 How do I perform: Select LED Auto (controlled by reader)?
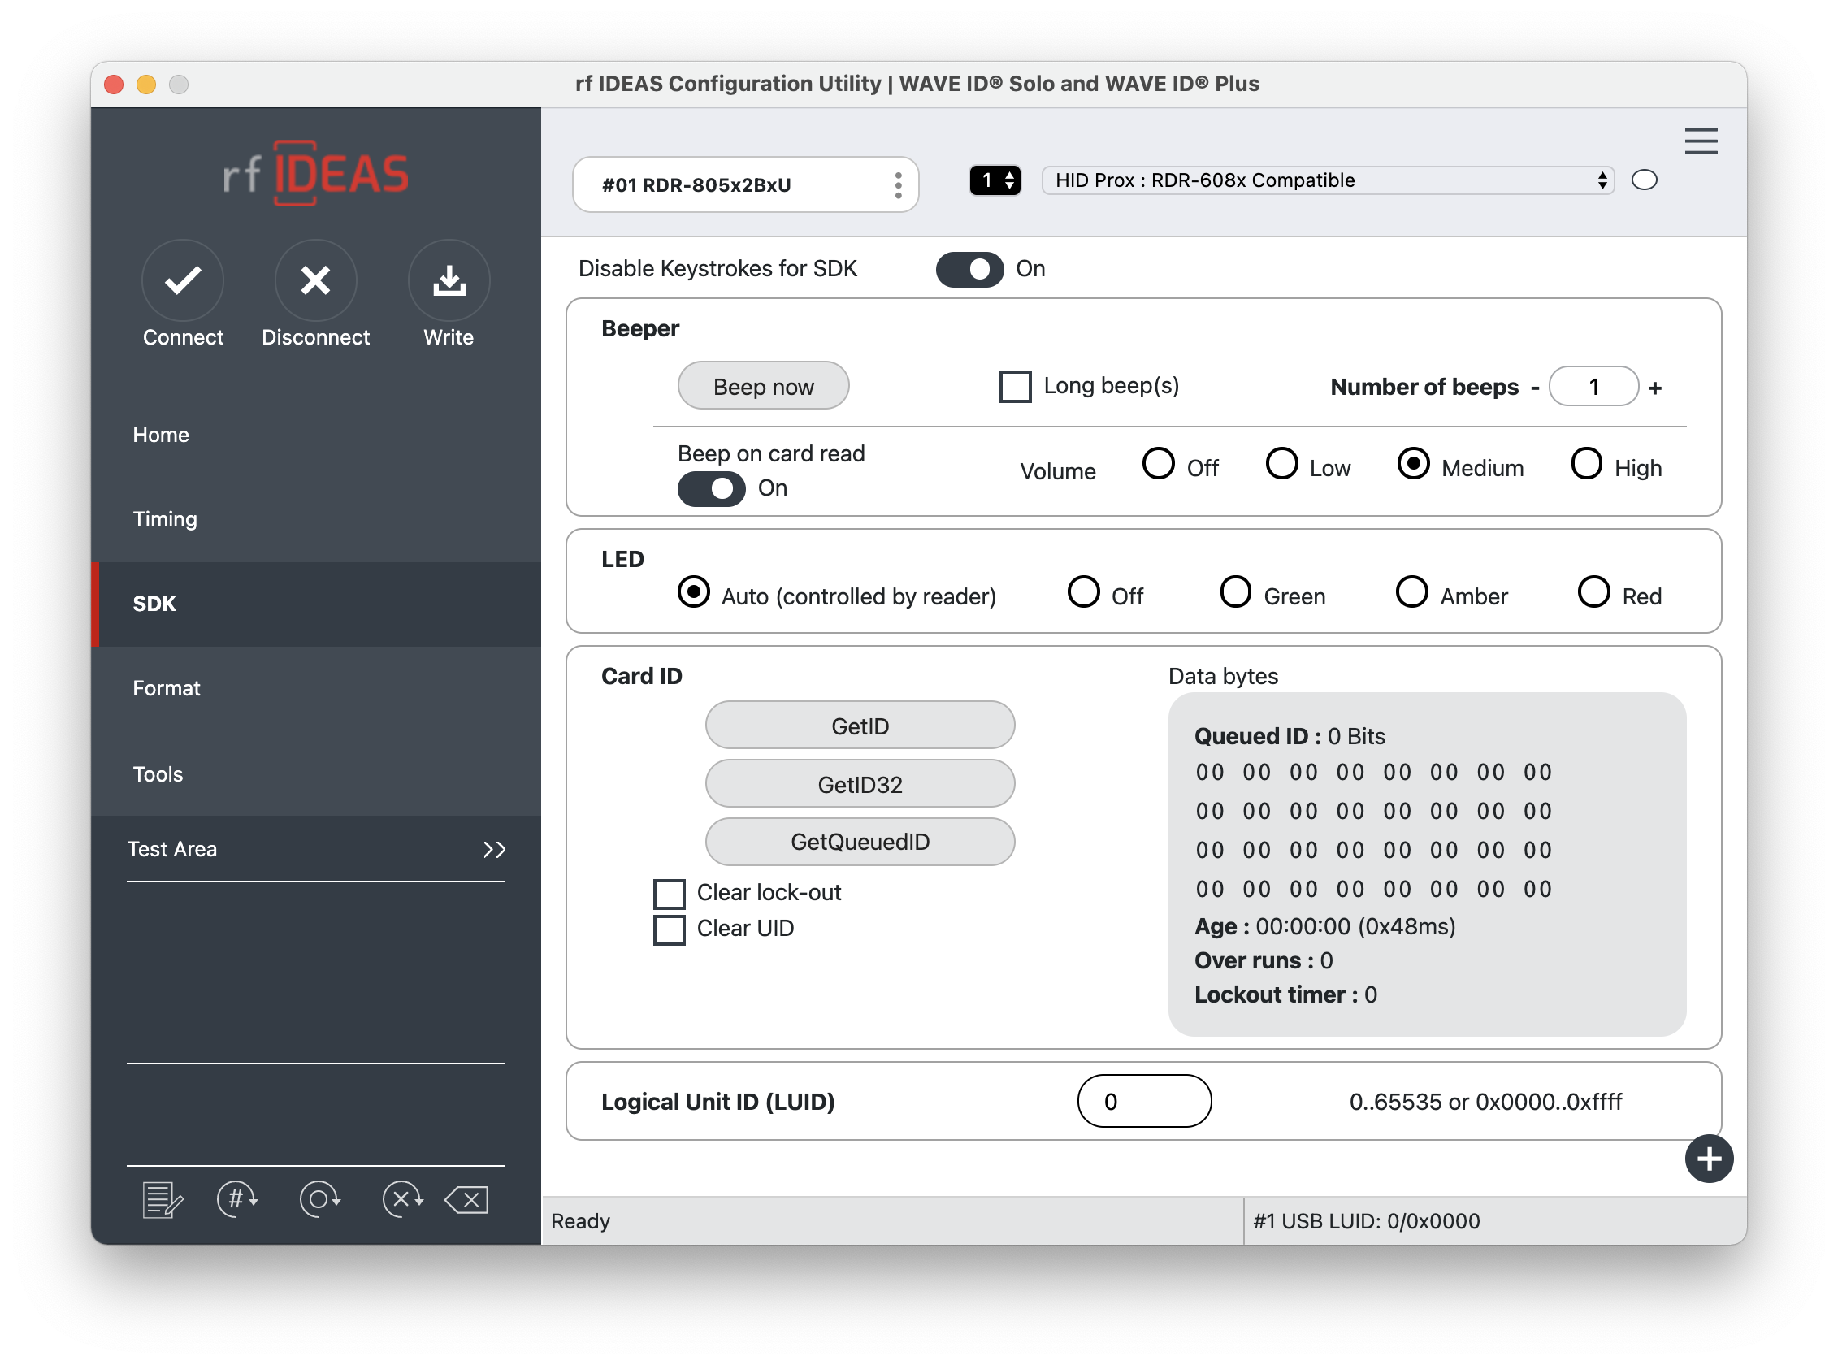tap(693, 591)
